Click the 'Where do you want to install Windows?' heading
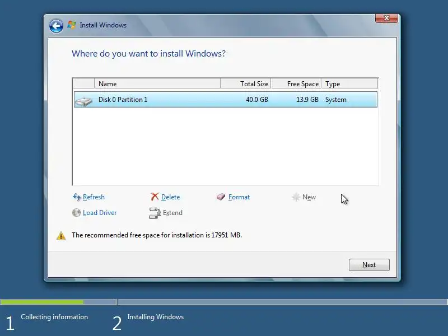The image size is (448, 336). [148, 53]
